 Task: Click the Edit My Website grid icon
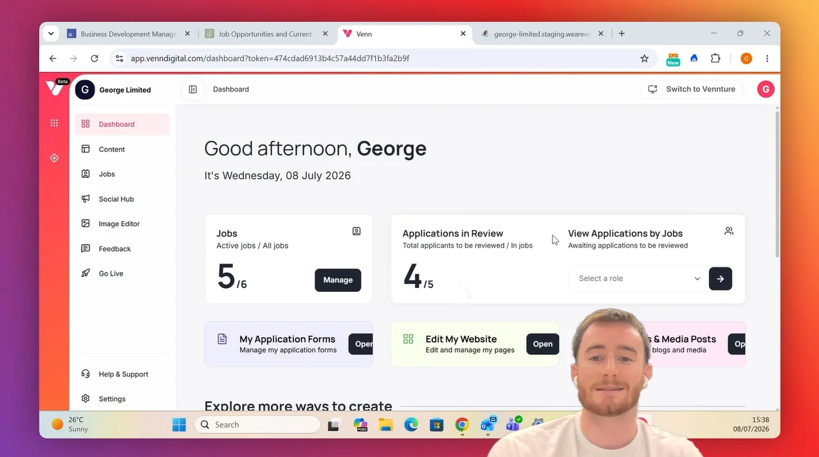(x=408, y=339)
